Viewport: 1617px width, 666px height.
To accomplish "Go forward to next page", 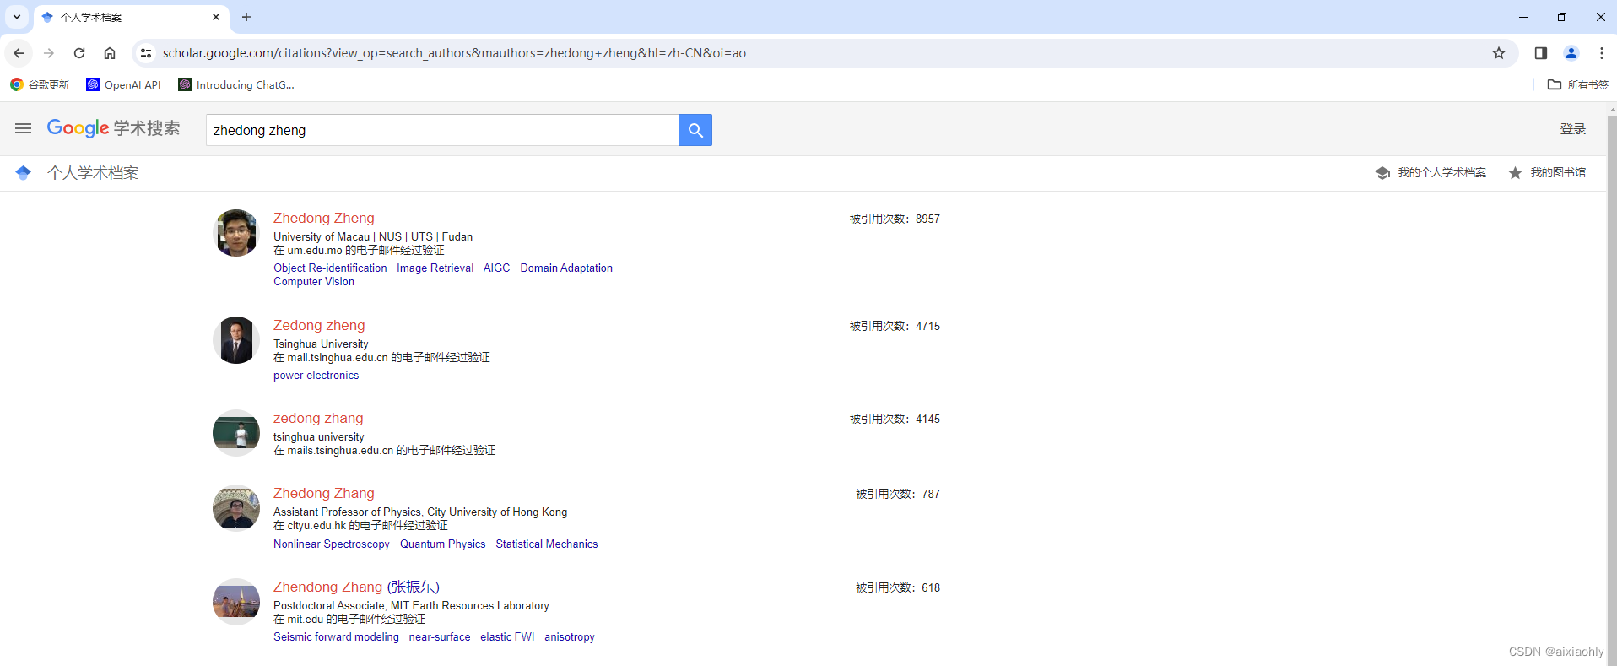I will click(x=49, y=53).
